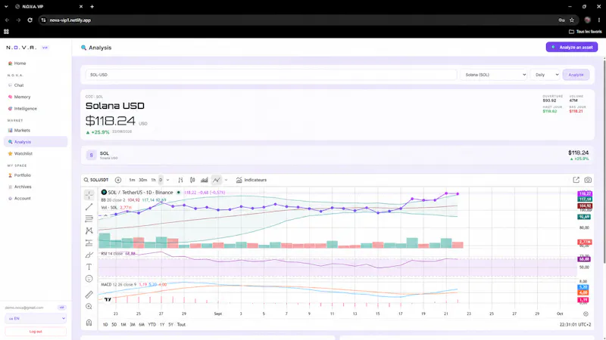Image resolution: width=606 pixels, height=340 pixels.
Task: Set chart interval to 1h
Action: pyautogui.click(x=154, y=180)
